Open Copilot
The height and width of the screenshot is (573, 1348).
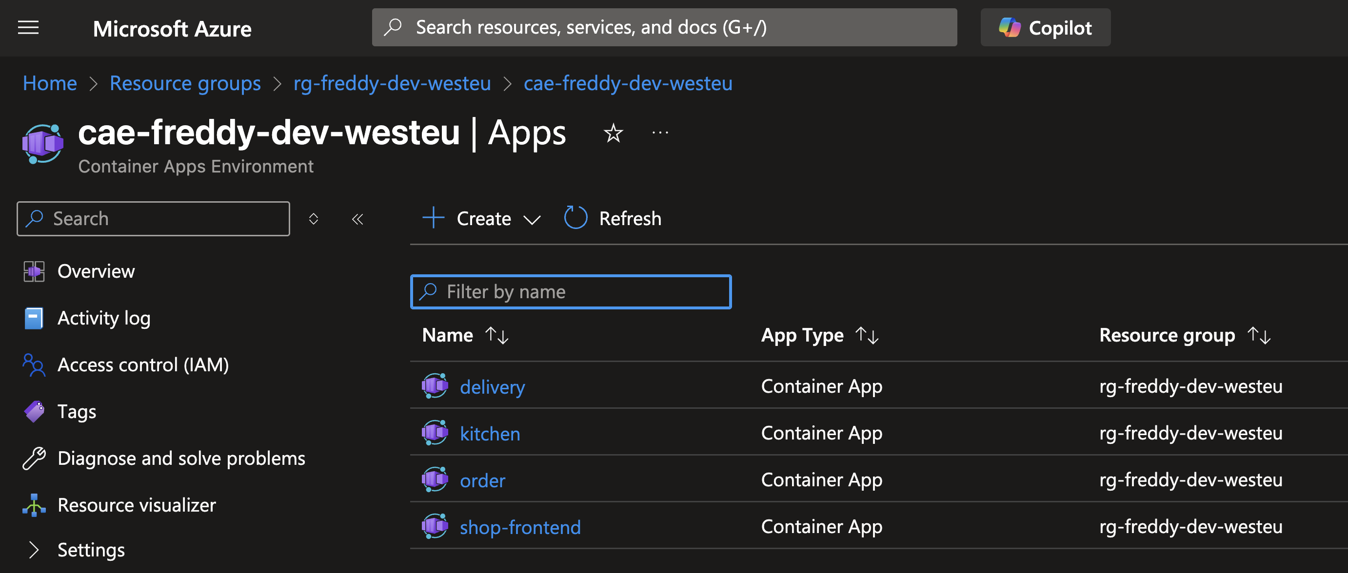(x=1045, y=28)
